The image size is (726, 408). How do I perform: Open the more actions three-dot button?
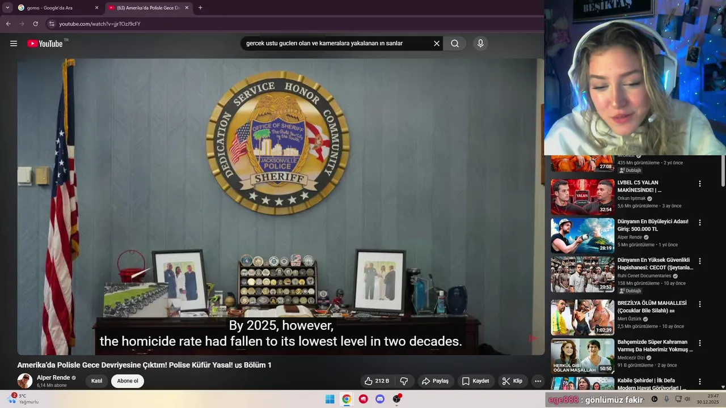click(538, 381)
